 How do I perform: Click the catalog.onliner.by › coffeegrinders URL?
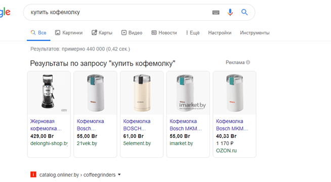77,175
